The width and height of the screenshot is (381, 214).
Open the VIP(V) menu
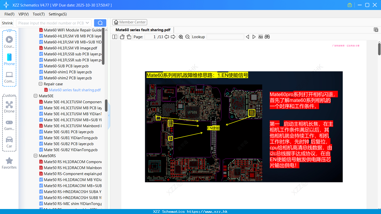click(x=24, y=14)
